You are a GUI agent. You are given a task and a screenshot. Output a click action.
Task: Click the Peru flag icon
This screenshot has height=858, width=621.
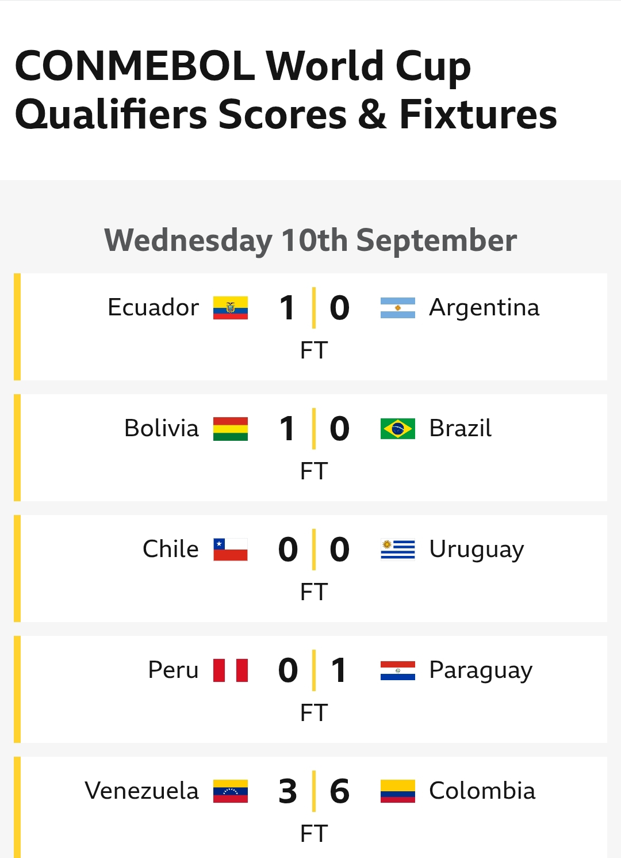click(231, 670)
